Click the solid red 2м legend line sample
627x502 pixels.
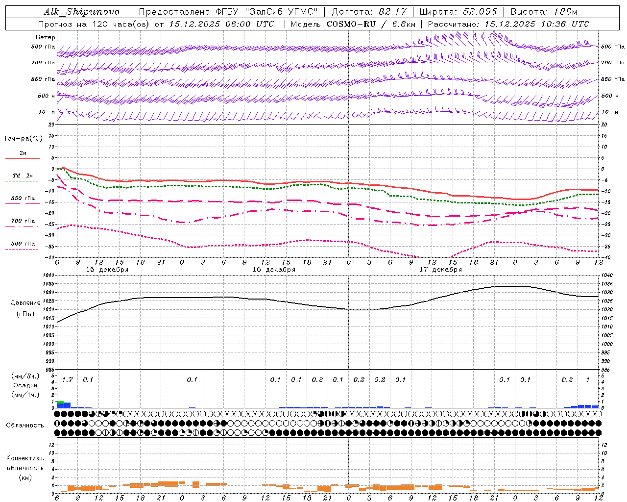pyautogui.click(x=23, y=159)
